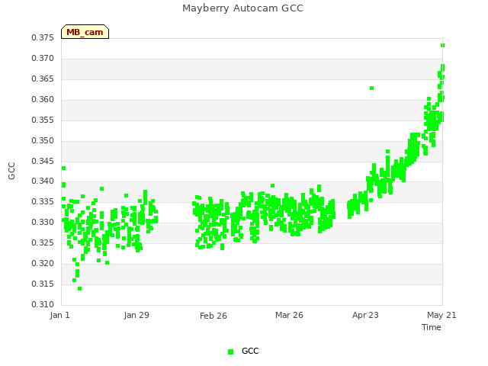Viewport: 488px width, 366px height.
Task: Click the 0.350 y-axis value
Action: (x=43, y=140)
